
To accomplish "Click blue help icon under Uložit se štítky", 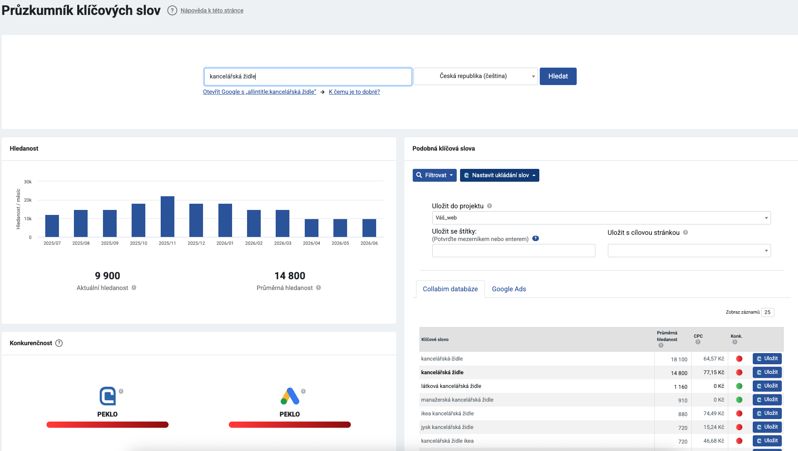I will (536, 239).
